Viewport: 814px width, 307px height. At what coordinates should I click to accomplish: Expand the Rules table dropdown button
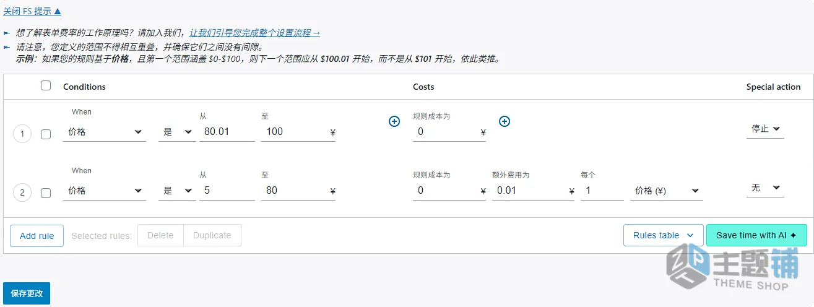pyautogui.click(x=663, y=235)
